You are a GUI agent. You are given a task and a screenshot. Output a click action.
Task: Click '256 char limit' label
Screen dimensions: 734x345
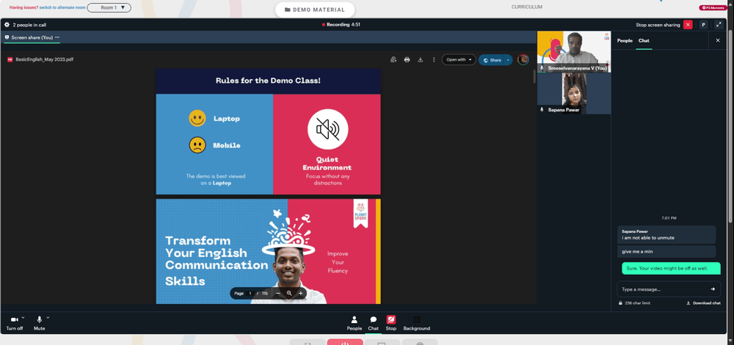click(634, 303)
